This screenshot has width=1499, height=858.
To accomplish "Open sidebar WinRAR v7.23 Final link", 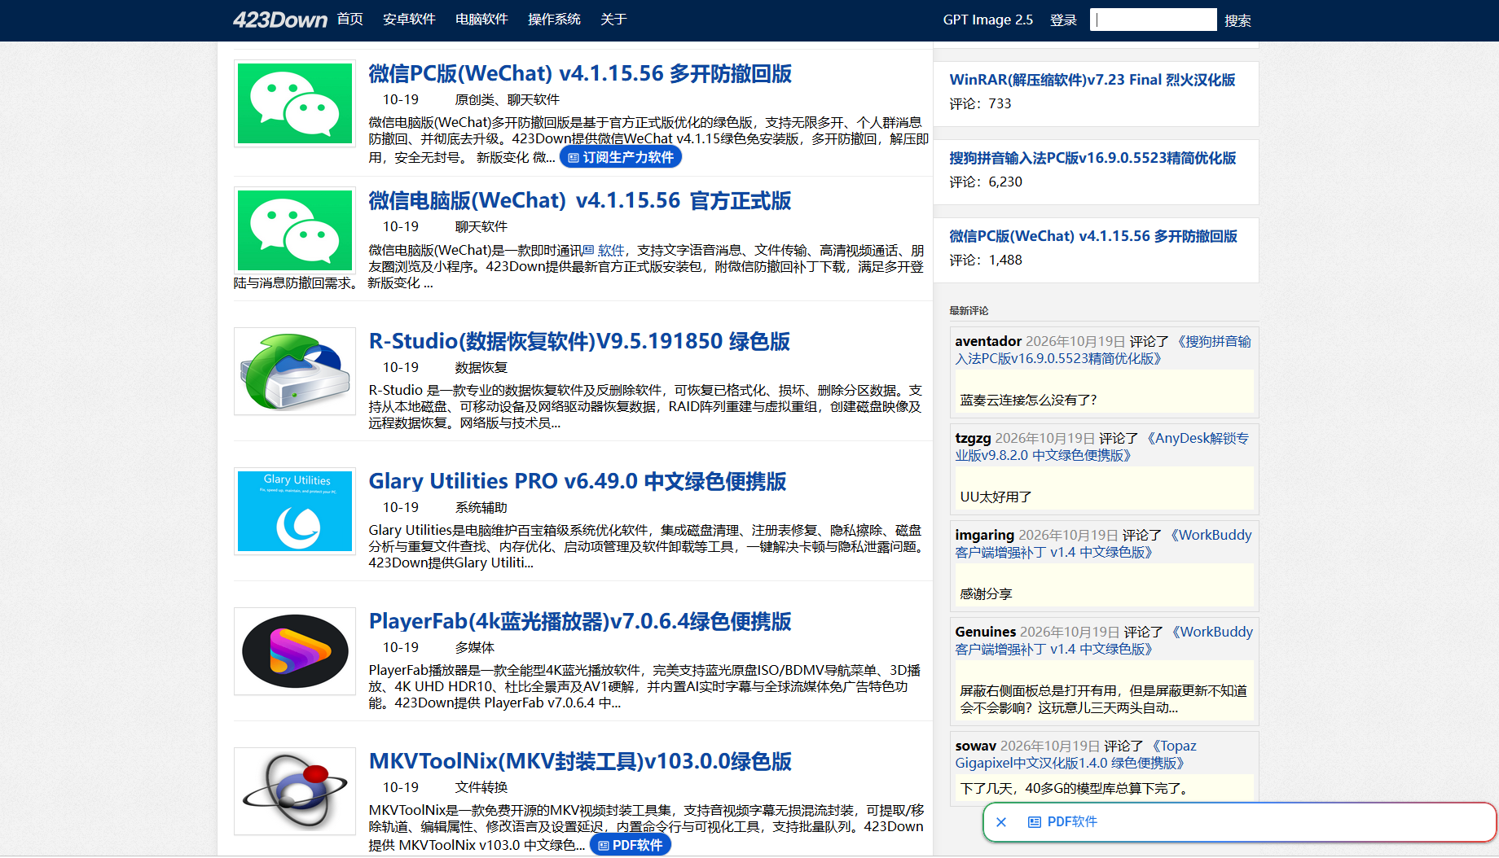I will tap(1092, 80).
